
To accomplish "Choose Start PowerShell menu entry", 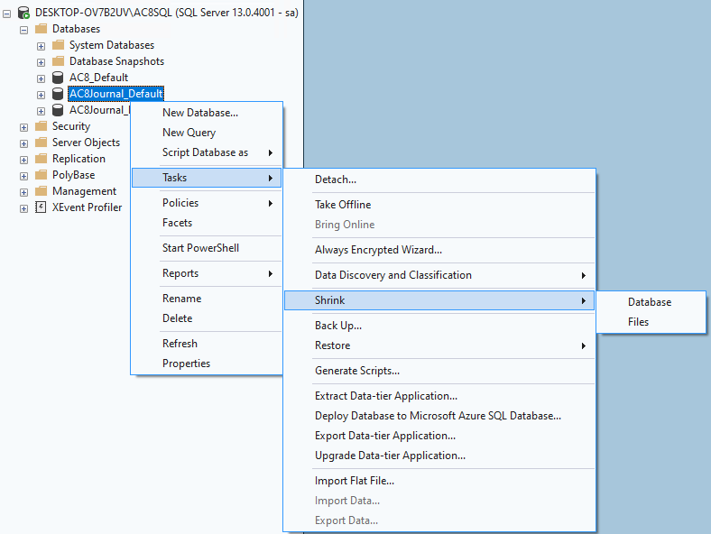I will [x=207, y=248].
